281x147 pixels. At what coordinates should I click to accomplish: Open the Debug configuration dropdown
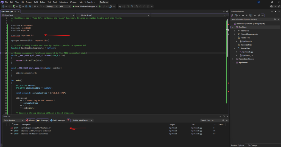[x=52, y=7]
